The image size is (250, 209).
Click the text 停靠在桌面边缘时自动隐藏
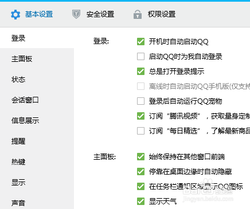click(190, 172)
